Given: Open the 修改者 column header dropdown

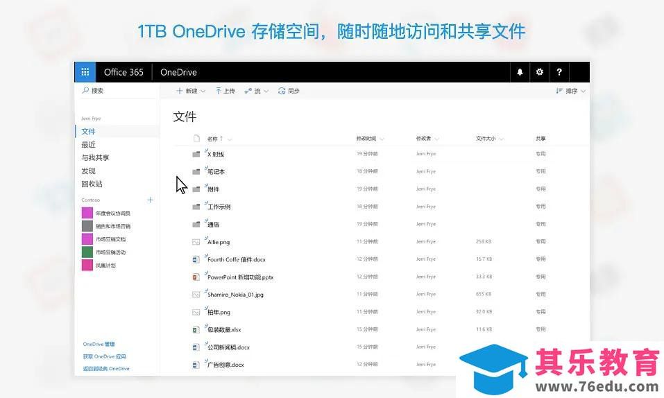Looking at the screenshot, I should [x=427, y=139].
